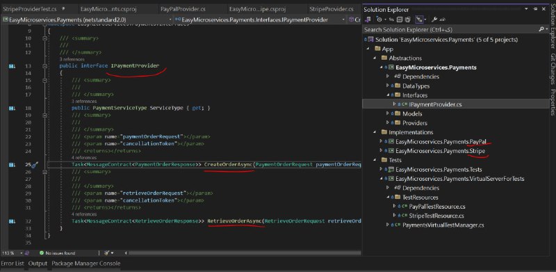Click Collapse All icon in Solution Explorer toolbar
The width and height of the screenshot is (556, 272).
pyautogui.click(x=400, y=19)
